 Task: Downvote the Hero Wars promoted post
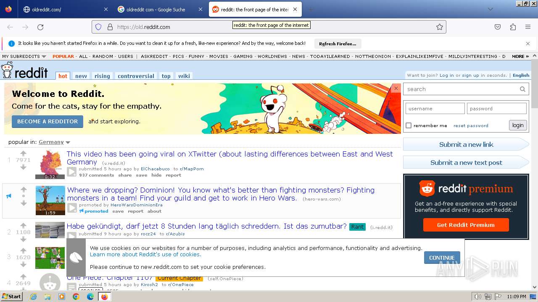pos(24,203)
